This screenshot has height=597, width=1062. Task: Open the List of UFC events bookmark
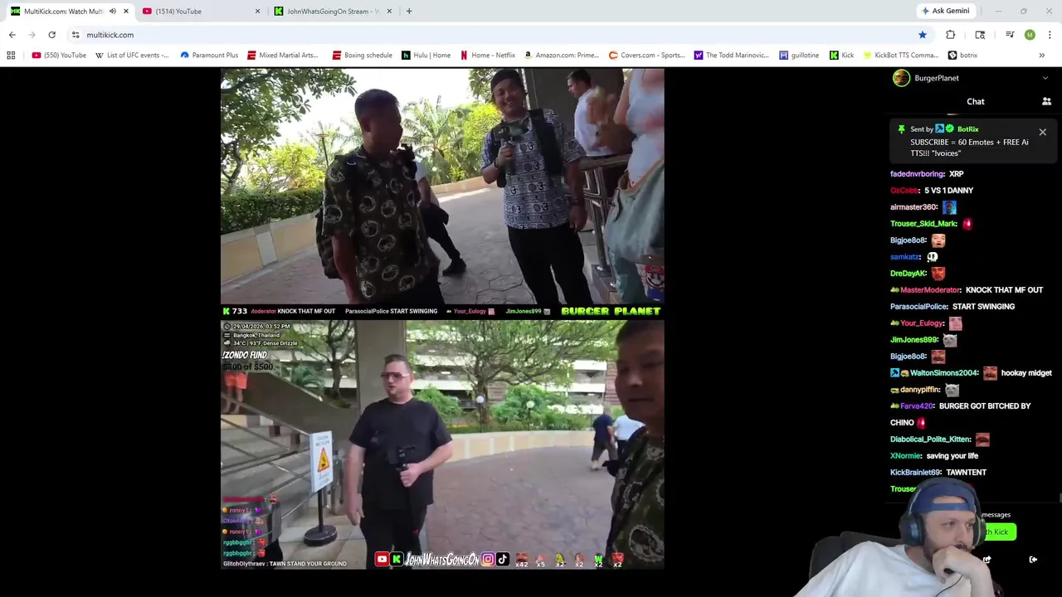coord(132,56)
